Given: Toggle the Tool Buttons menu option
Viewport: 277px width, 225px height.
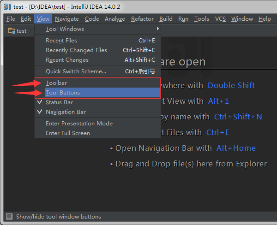Looking at the screenshot, I should 97,93.
